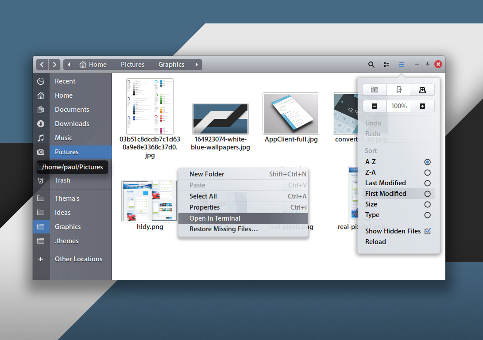
Task: Click the third icon in popover top row
Action: tap(422, 90)
